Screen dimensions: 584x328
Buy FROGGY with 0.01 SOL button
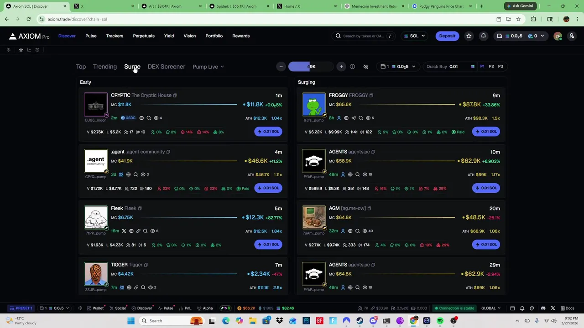(486, 132)
